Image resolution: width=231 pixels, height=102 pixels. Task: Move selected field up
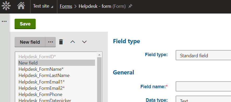(72, 42)
